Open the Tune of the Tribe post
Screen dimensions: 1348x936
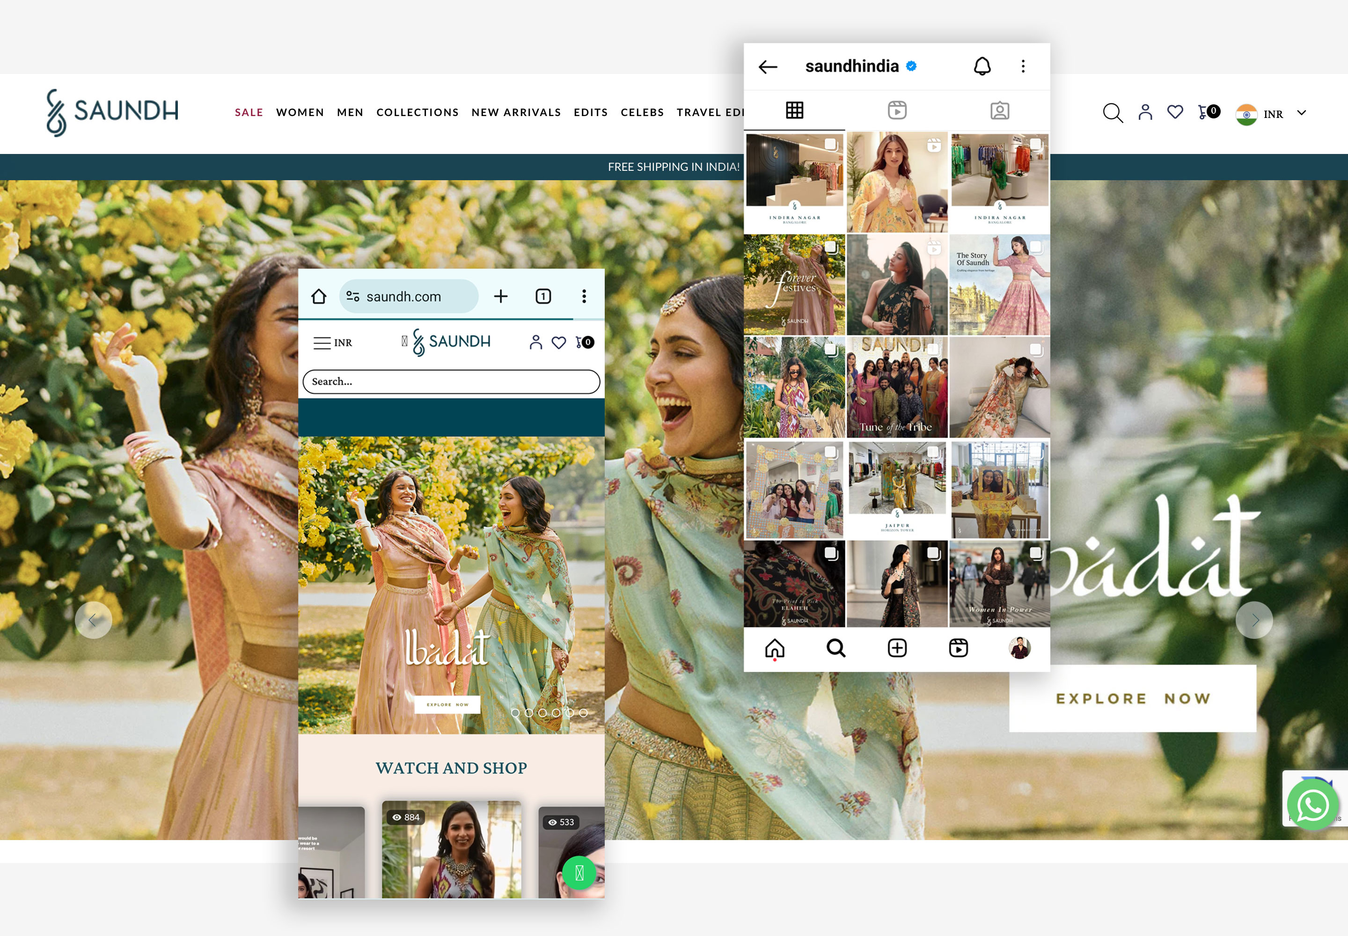pyautogui.click(x=897, y=387)
